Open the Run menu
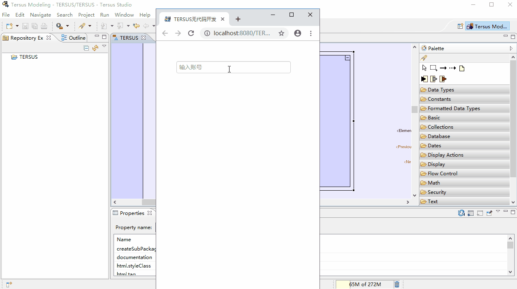517x289 pixels. point(105,15)
